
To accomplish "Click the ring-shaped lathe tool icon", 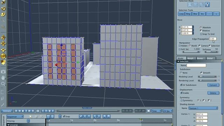I will (x=3, y=14).
